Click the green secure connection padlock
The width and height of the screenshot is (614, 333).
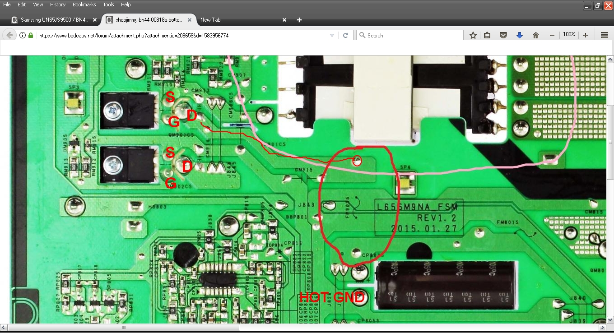point(31,35)
